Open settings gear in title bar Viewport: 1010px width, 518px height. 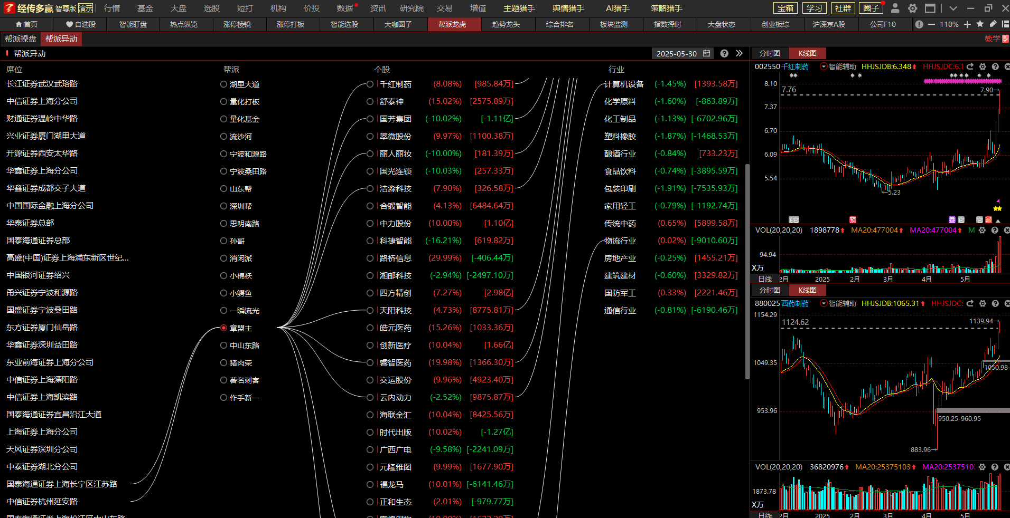[x=912, y=8]
